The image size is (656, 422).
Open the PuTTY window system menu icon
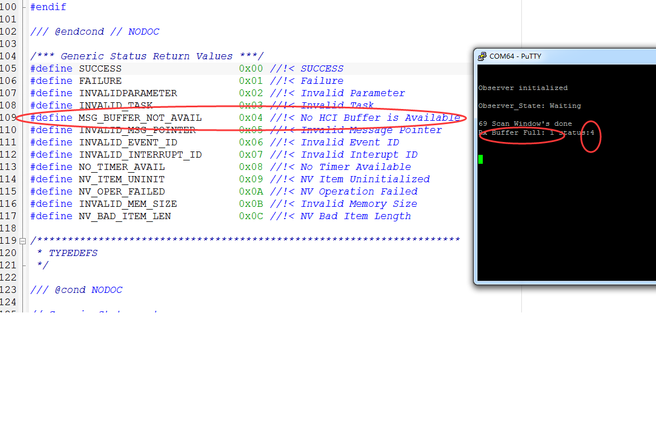pos(482,56)
